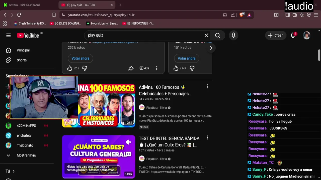Open the 439 comments on the post
Image resolution: width=321 pixels, height=180 pixels.
click(144, 68)
